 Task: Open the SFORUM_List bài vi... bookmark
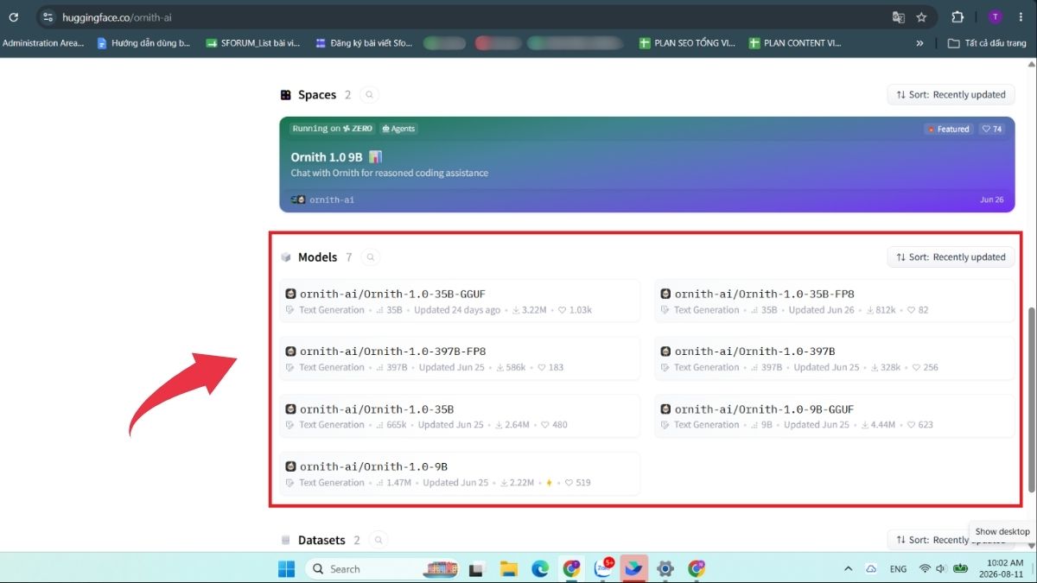253,43
